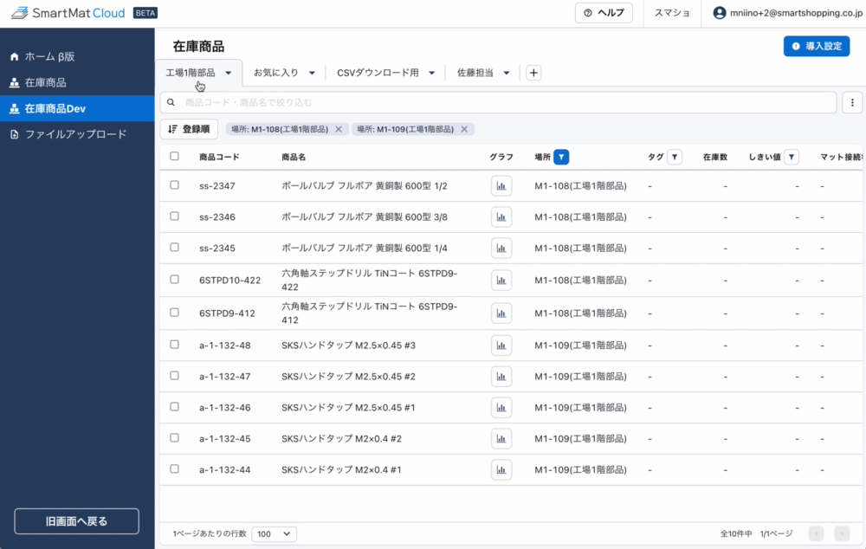Check the row for a-1-132-44
This screenshot has width=866, height=549.
tap(175, 469)
